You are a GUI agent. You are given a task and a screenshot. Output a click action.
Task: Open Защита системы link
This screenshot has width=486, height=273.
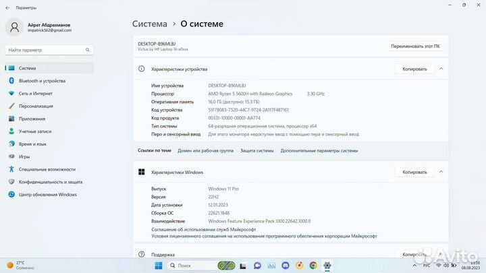(x=257, y=151)
